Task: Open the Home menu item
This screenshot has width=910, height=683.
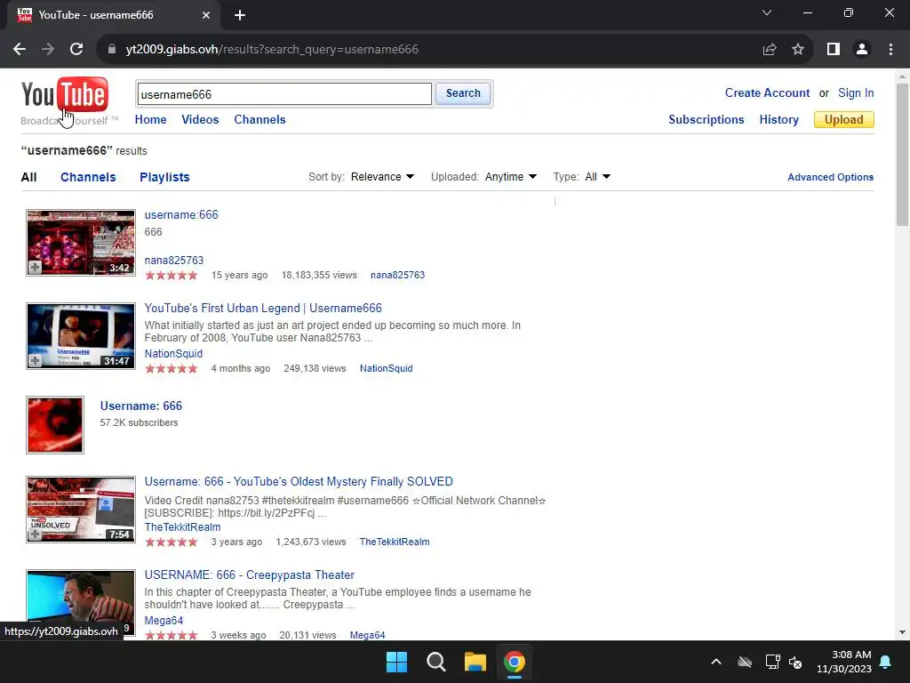Action: 150,120
